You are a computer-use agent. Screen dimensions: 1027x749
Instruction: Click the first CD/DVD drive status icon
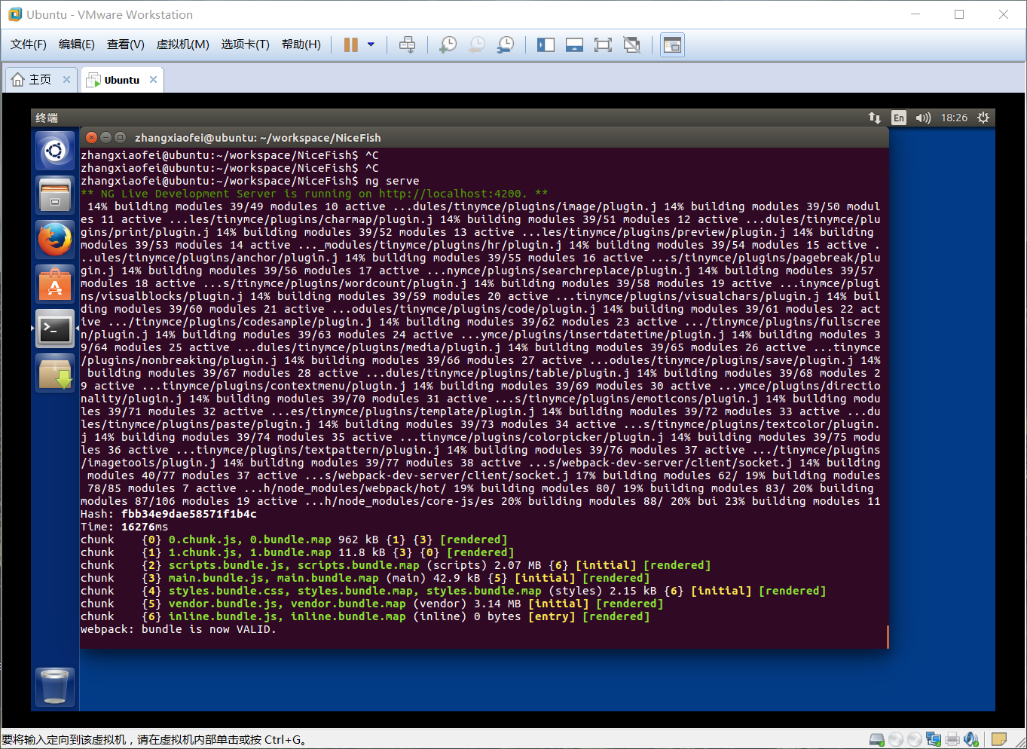tap(896, 739)
